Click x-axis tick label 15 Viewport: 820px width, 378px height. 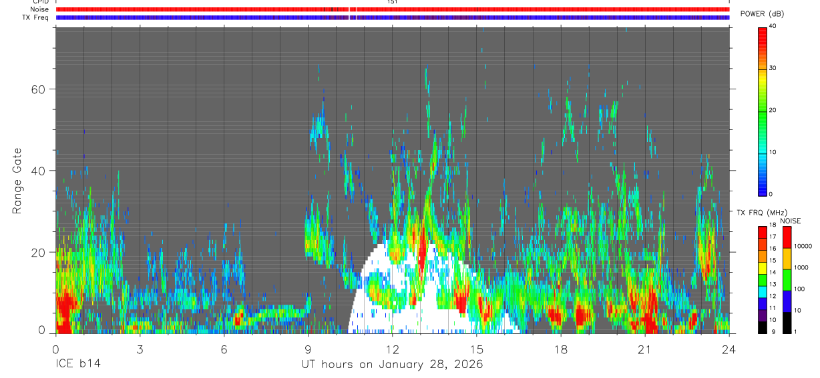coord(477,349)
